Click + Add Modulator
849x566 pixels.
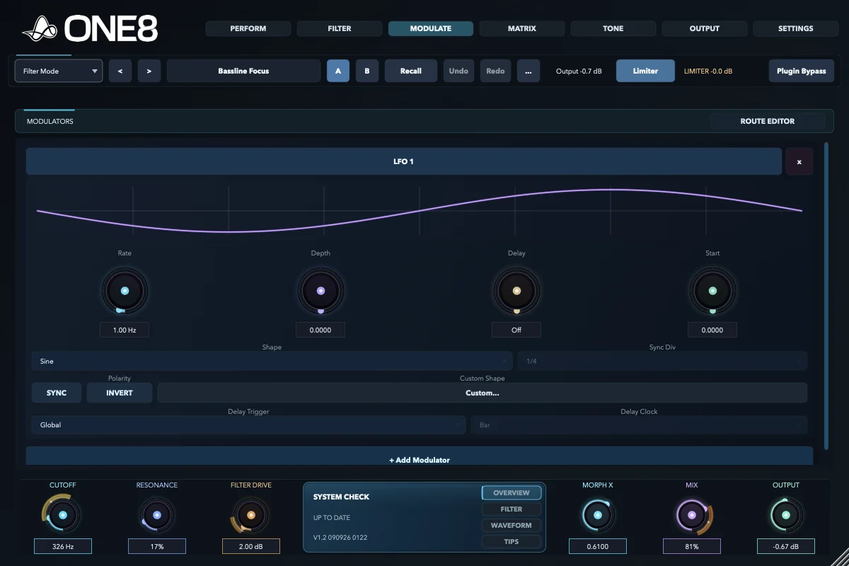point(420,456)
